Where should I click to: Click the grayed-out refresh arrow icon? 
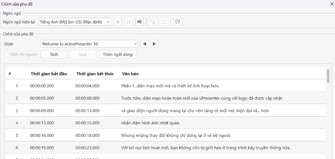click(164, 22)
